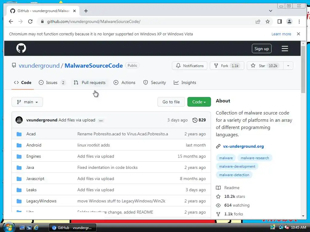Image resolution: width=310 pixels, height=232 pixels.
Task: Click the '10.2k stars' link in About
Action: click(x=235, y=196)
